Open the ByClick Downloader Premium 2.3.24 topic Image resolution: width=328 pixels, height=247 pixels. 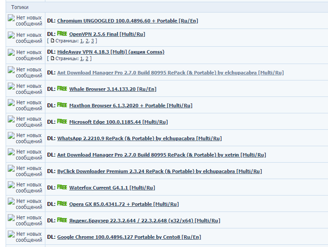click(x=159, y=171)
